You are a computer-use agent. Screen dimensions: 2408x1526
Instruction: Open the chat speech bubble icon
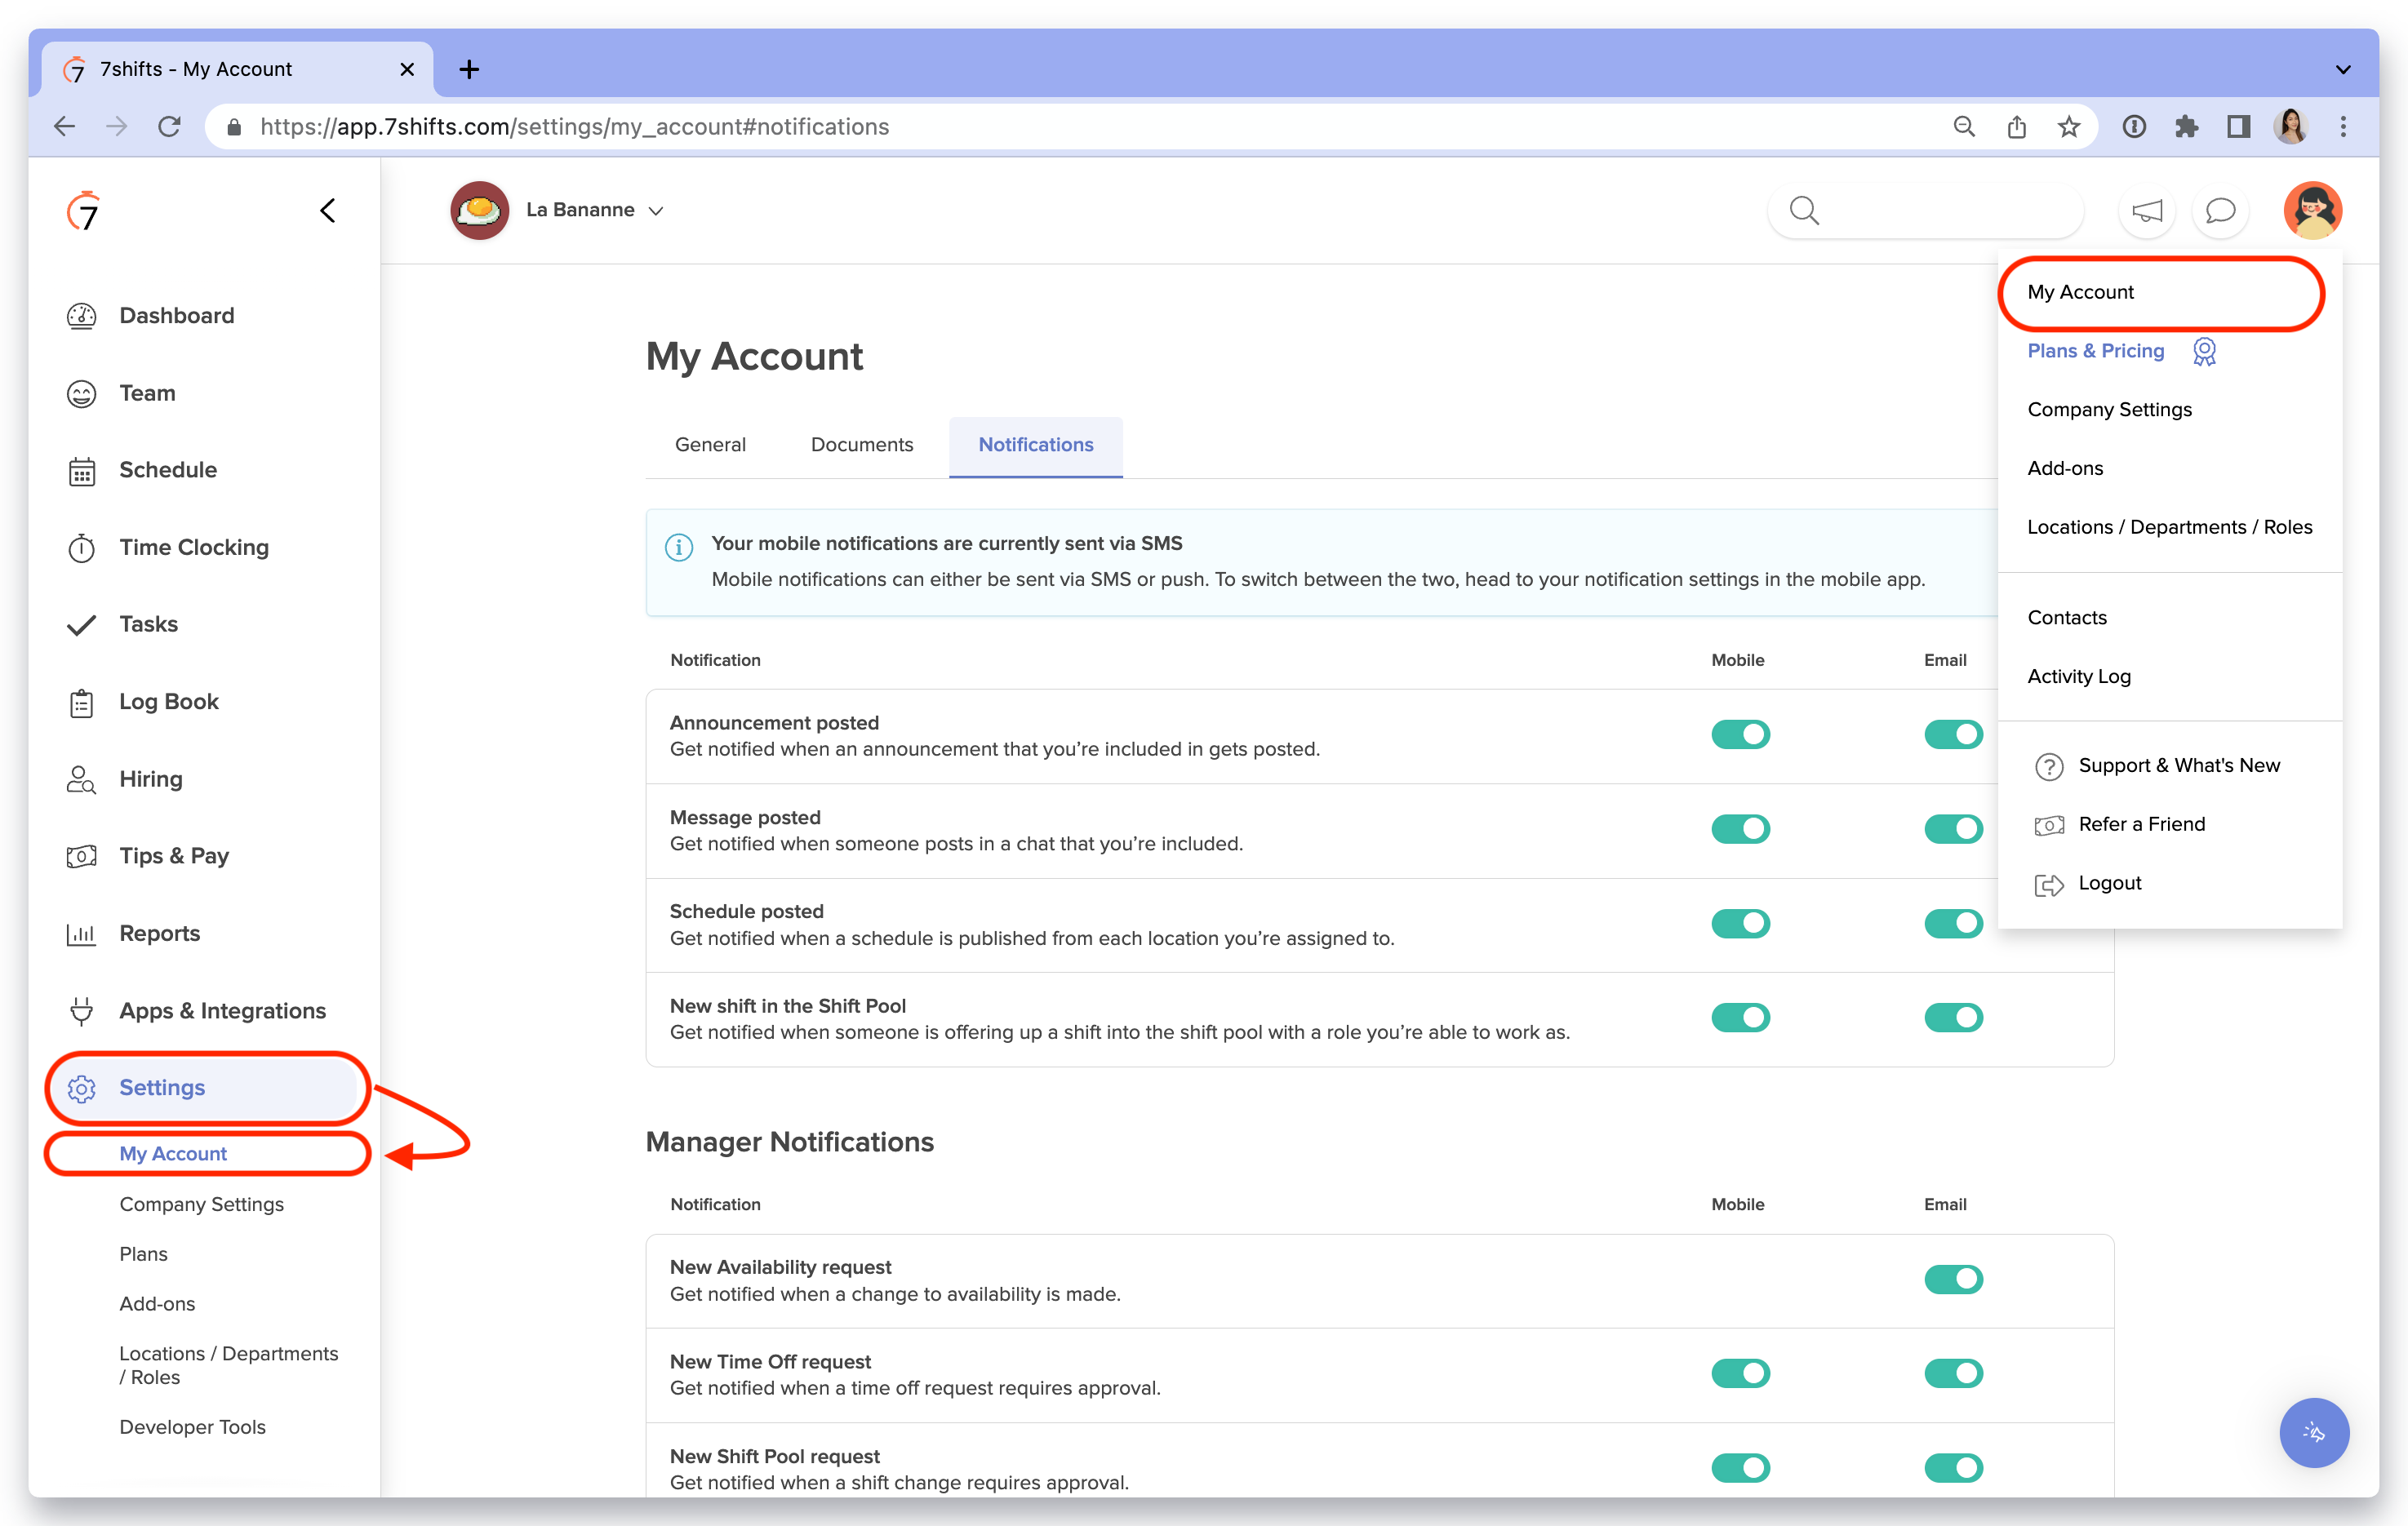[x=2220, y=210]
